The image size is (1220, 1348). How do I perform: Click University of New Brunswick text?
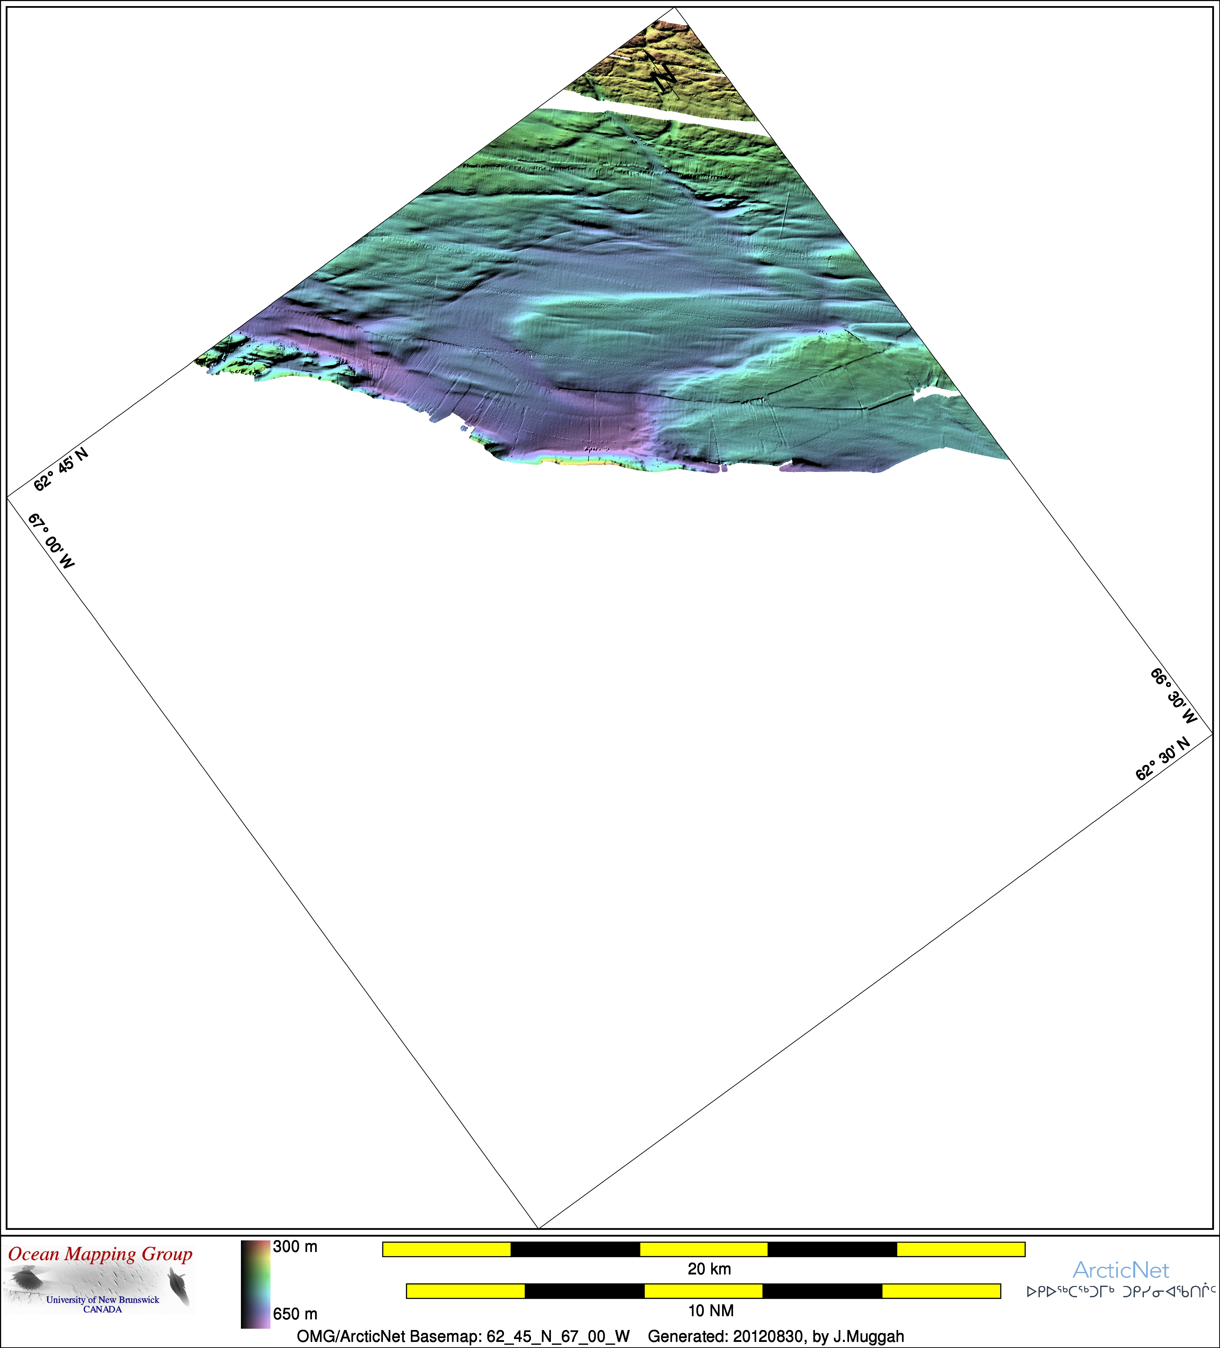click(x=102, y=1300)
